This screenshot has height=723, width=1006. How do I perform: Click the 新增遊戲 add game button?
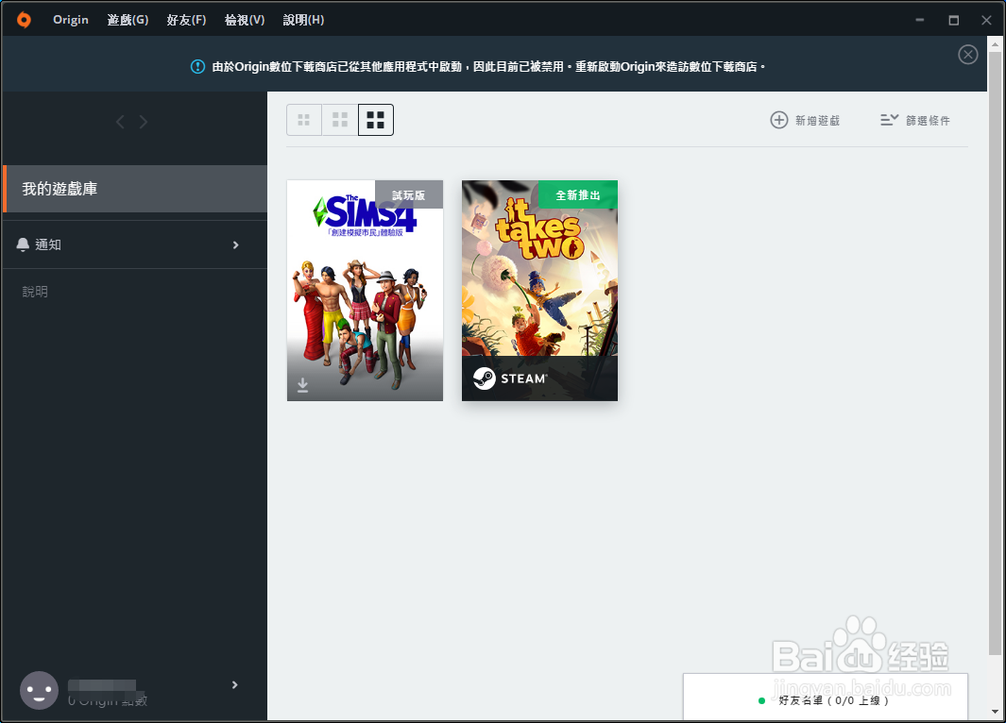pyautogui.click(x=805, y=121)
